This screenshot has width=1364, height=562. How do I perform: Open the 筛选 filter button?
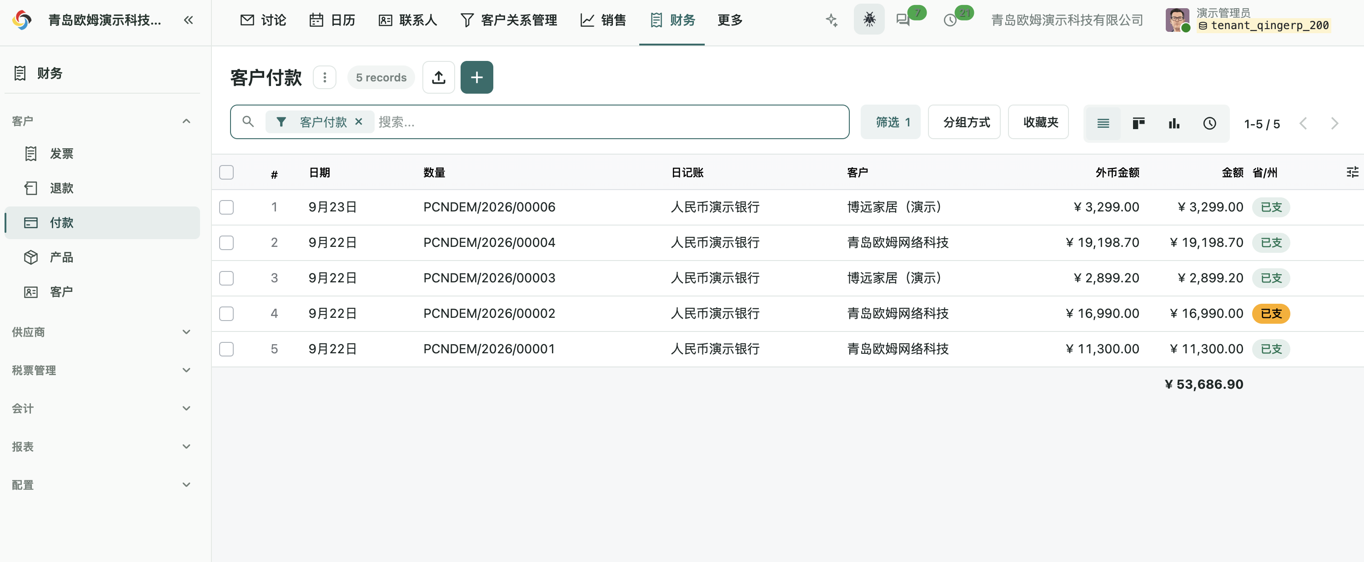[891, 122]
